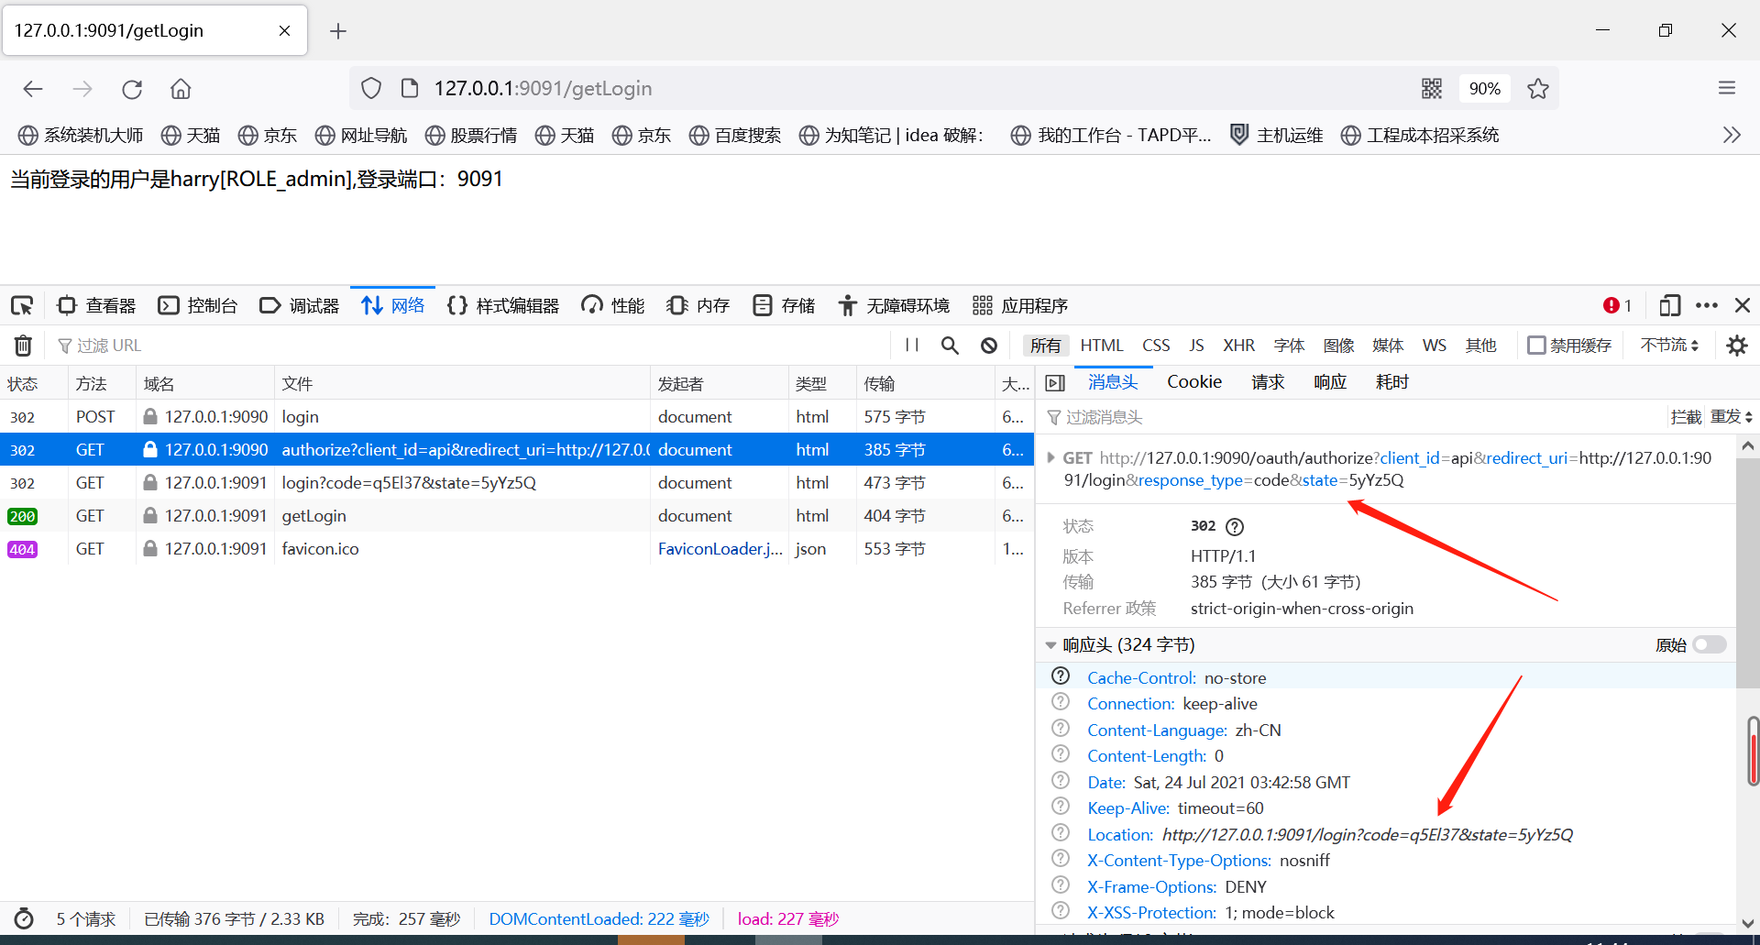
Task: Filter requests by XHR type
Action: (x=1238, y=346)
